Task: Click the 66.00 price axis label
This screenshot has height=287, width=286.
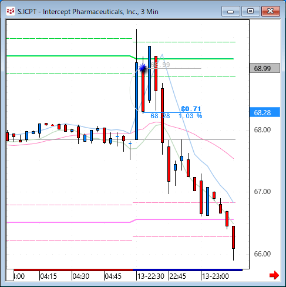Action: click(x=263, y=254)
